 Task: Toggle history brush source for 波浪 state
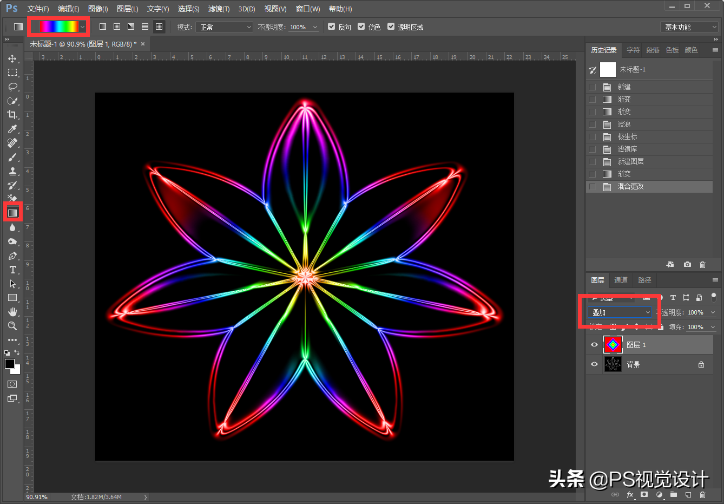tap(593, 124)
